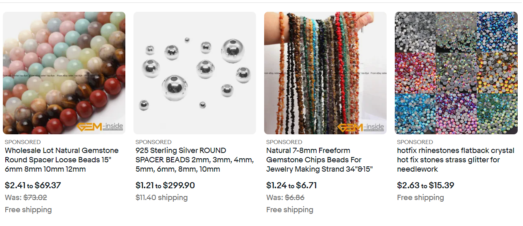Select the $2.41 to $69.37 price

pyautogui.click(x=33, y=185)
